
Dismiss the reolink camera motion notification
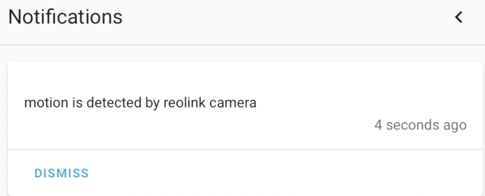click(62, 173)
